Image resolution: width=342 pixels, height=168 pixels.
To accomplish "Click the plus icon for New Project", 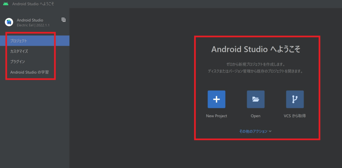I will click(216, 99).
